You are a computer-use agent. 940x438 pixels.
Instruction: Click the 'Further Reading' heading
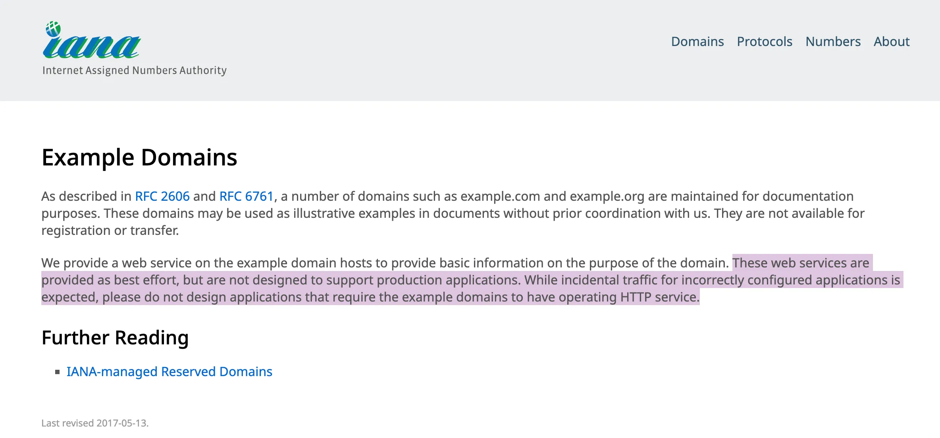point(115,338)
